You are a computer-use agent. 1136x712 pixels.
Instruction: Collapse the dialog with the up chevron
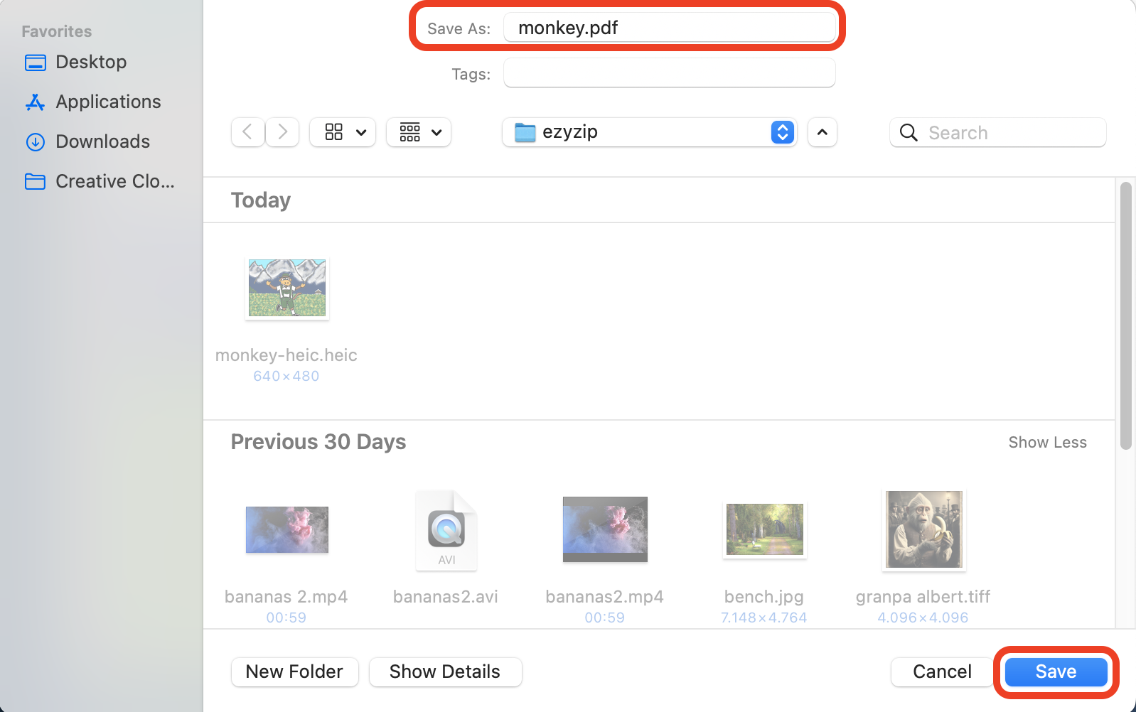(822, 132)
